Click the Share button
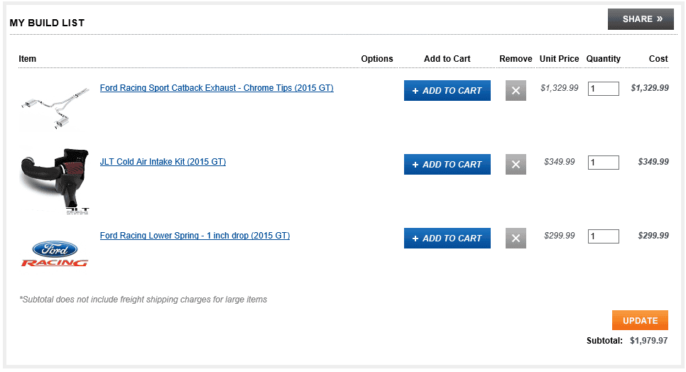This screenshot has width=686, height=372. point(641,19)
